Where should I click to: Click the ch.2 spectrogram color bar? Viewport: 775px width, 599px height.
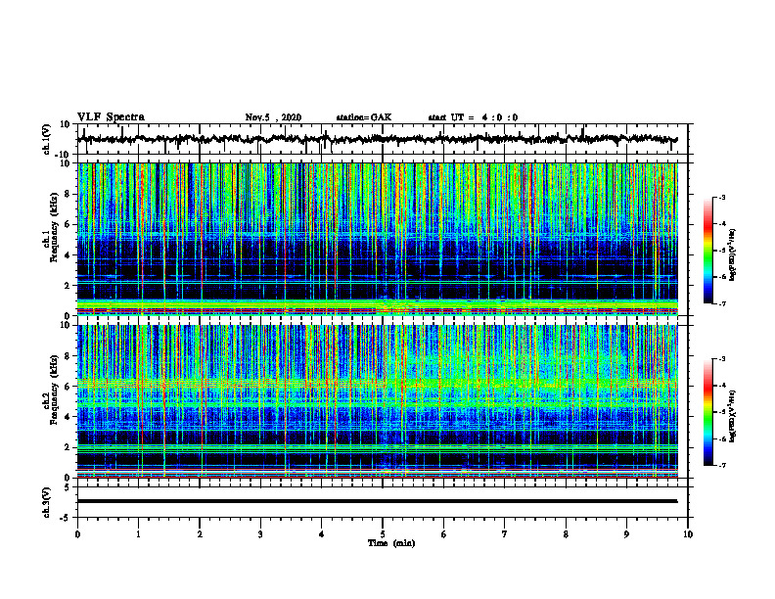(x=708, y=412)
